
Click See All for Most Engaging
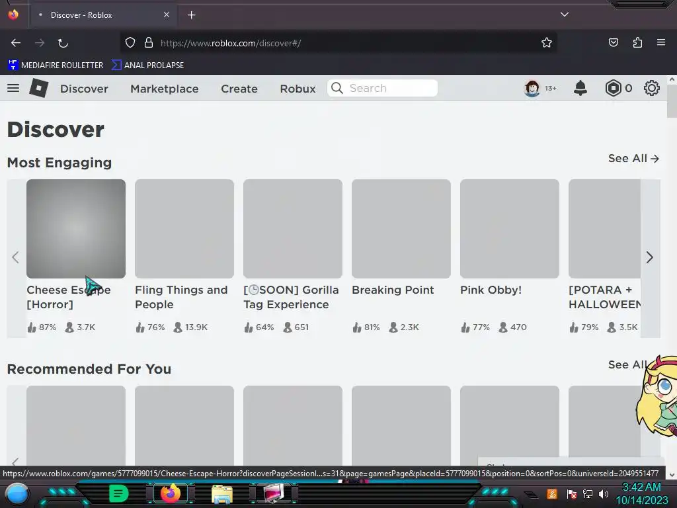(633, 159)
